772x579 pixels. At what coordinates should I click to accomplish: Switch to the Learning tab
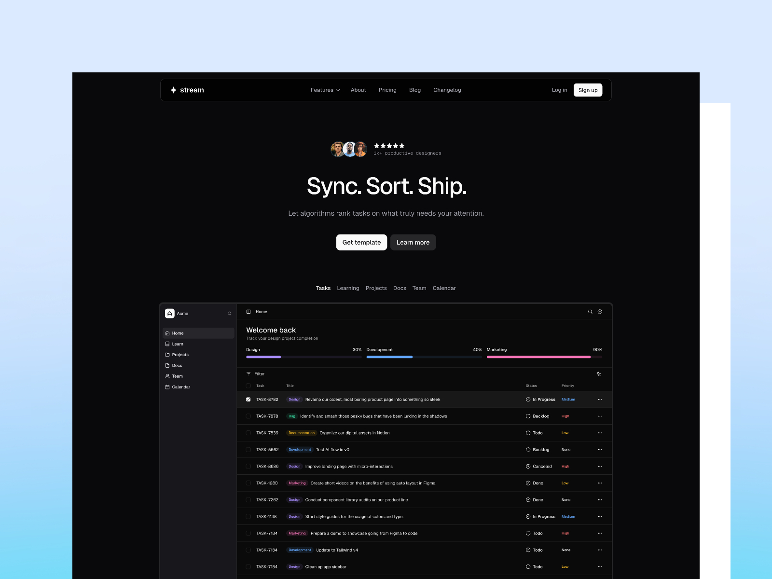click(348, 288)
